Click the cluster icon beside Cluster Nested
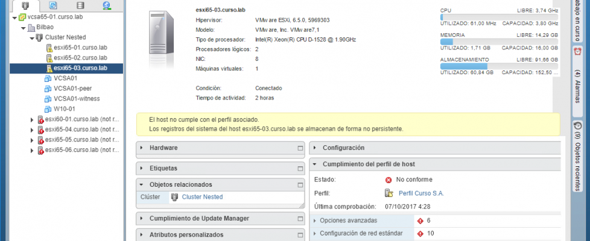Viewport: 590px width, 241px height. pos(39,37)
